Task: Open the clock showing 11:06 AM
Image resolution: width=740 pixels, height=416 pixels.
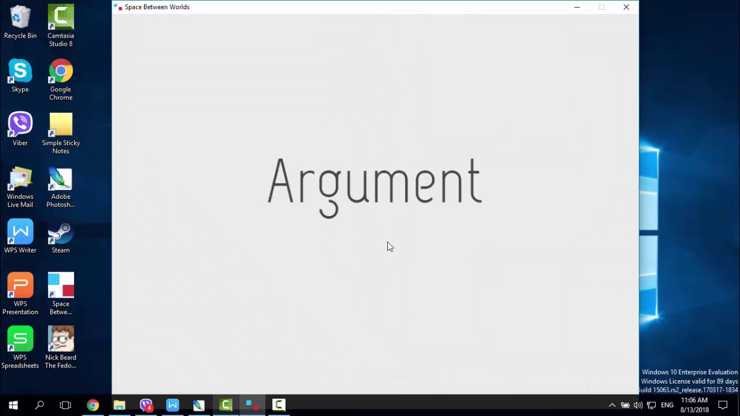Action: pyautogui.click(x=694, y=405)
